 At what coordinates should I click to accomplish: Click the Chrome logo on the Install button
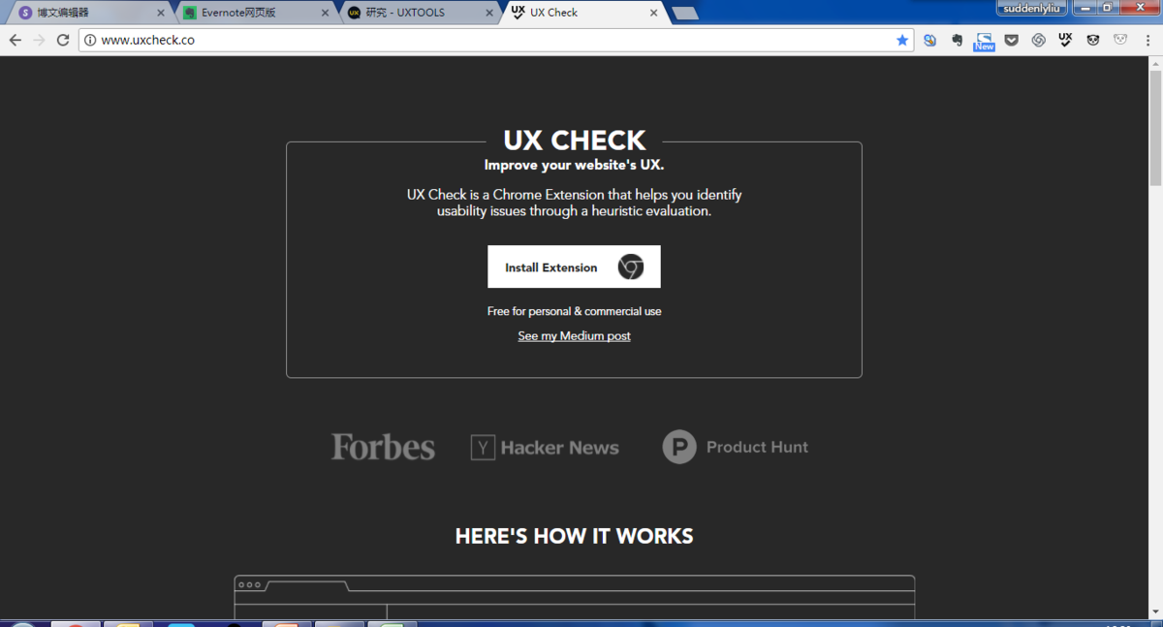pos(631,267)
